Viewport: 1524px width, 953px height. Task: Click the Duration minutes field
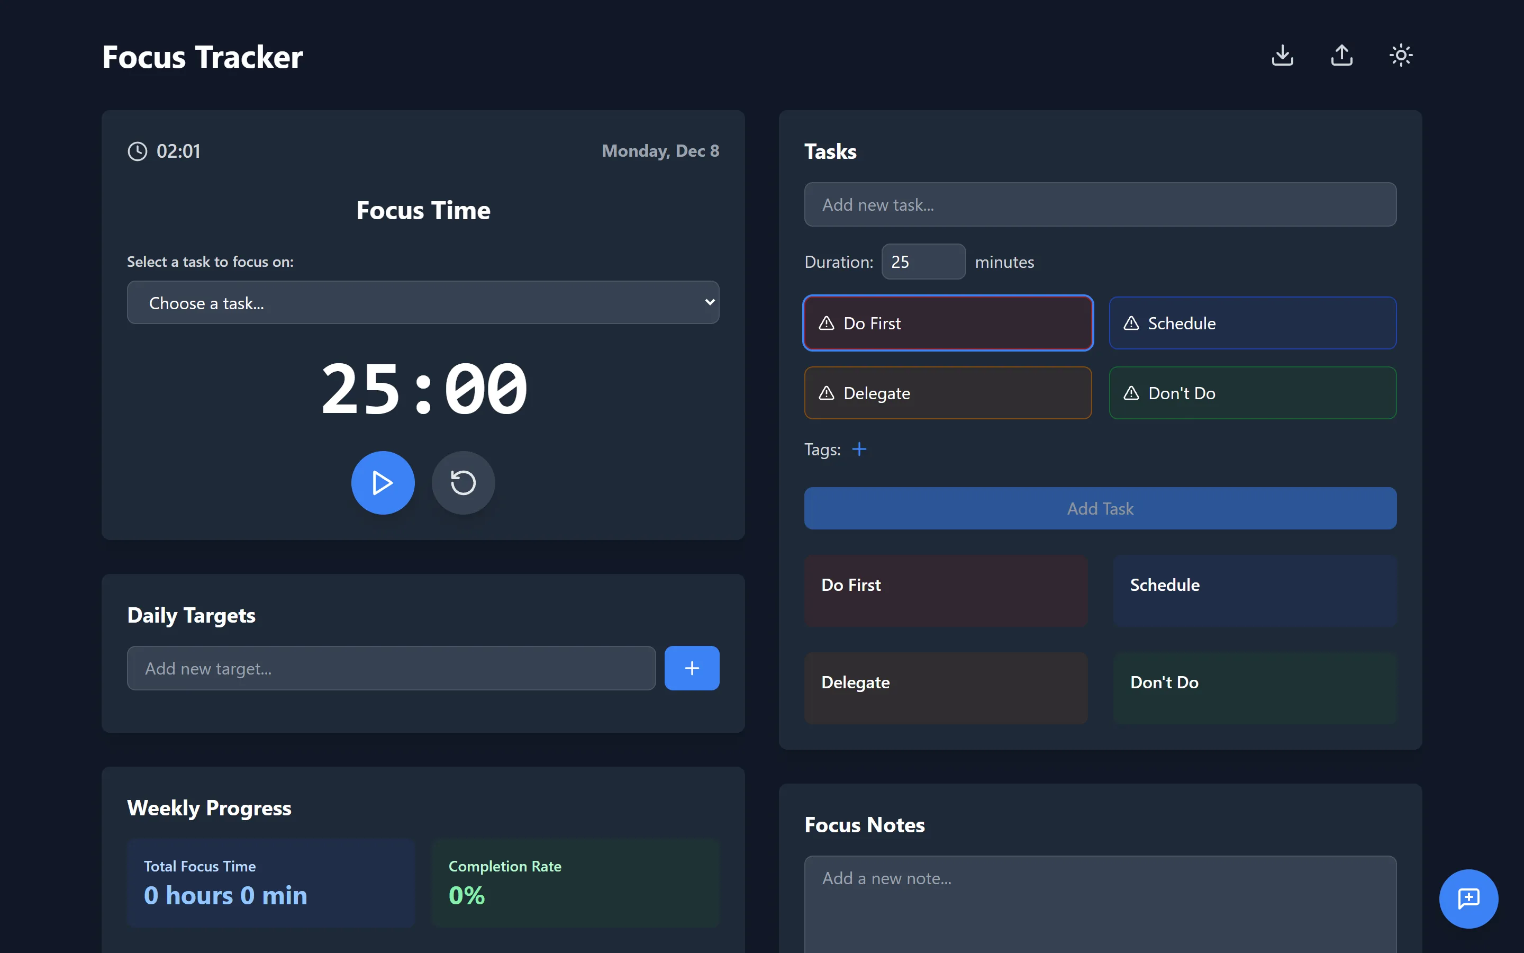[x=923, y=262]
